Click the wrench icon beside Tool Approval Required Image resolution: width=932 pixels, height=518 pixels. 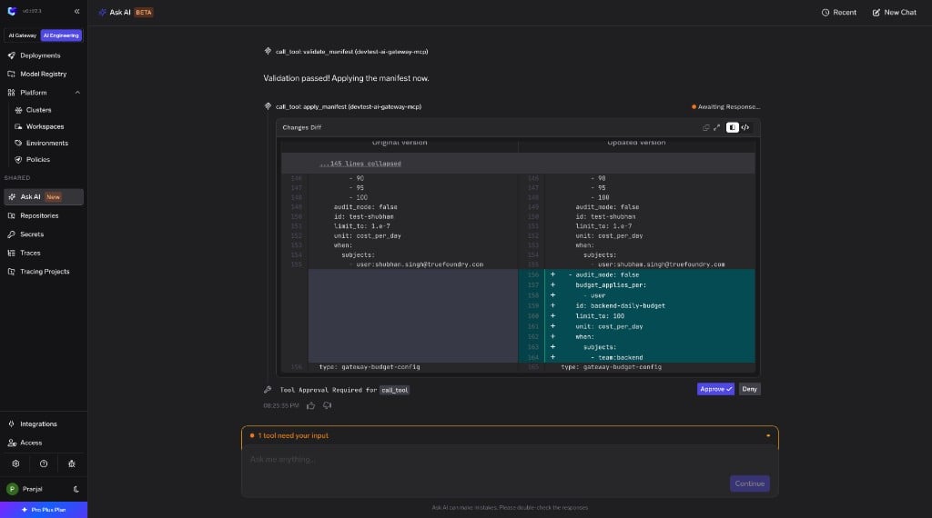point(268,390)
